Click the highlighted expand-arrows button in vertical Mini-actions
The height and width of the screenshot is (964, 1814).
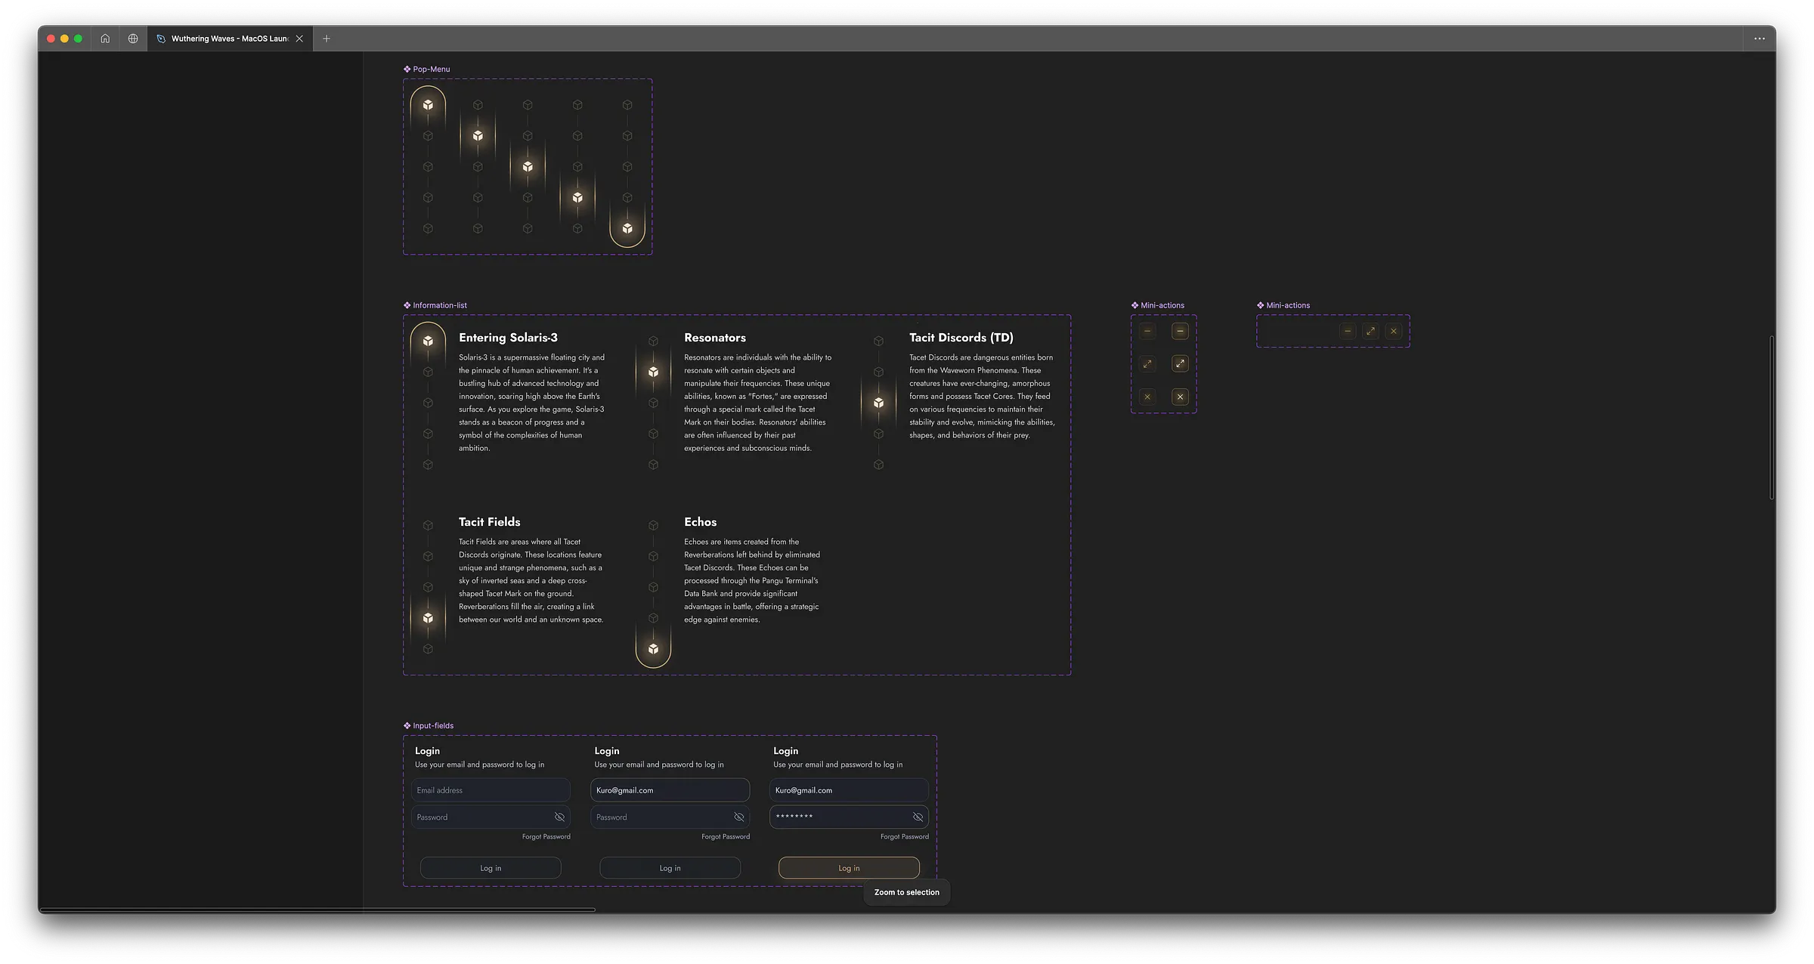point(1180,364)
